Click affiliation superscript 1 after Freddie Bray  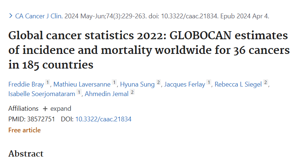click(x=47, y=82)
